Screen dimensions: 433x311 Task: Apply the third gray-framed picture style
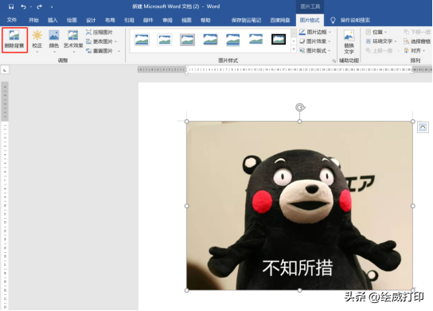coord(187,40)
